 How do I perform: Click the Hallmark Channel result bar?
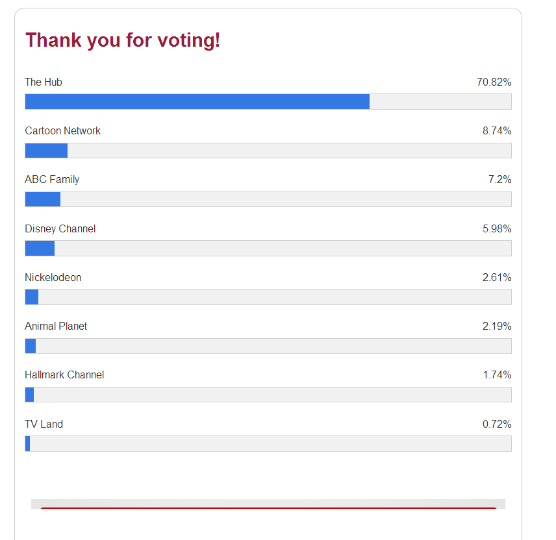(x=268, y=395)
